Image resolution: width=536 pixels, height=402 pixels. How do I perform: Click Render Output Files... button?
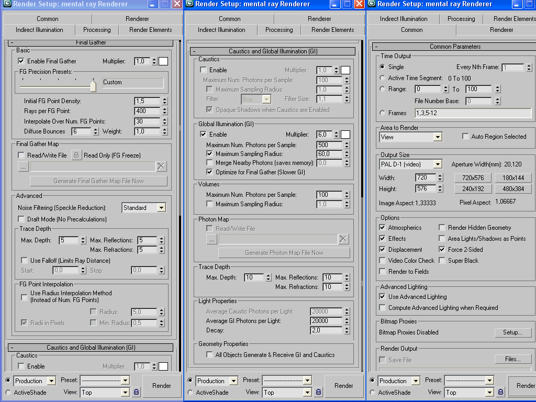pos(513,359)
